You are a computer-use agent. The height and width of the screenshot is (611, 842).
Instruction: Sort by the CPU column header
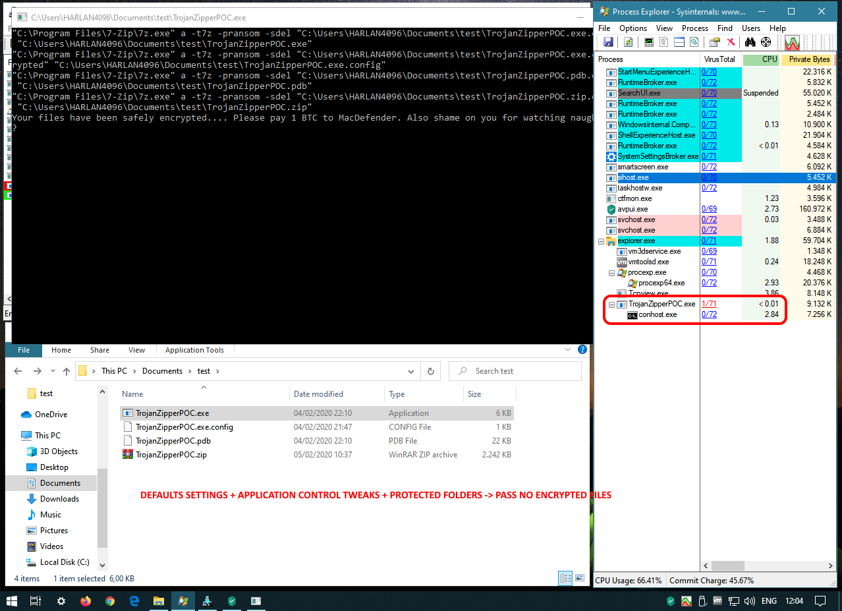[x=761, y=59]
